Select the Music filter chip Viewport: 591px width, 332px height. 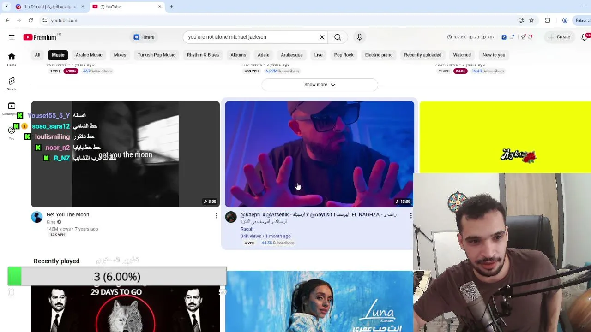tap(58, 55)
